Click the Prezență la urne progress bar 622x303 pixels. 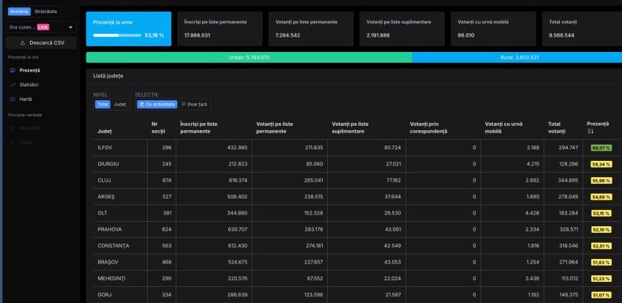pos(117,35)
